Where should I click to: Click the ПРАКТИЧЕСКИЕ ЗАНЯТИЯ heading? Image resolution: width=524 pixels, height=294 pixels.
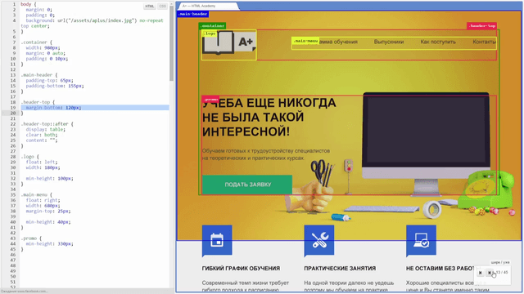(x=340, y=269)
